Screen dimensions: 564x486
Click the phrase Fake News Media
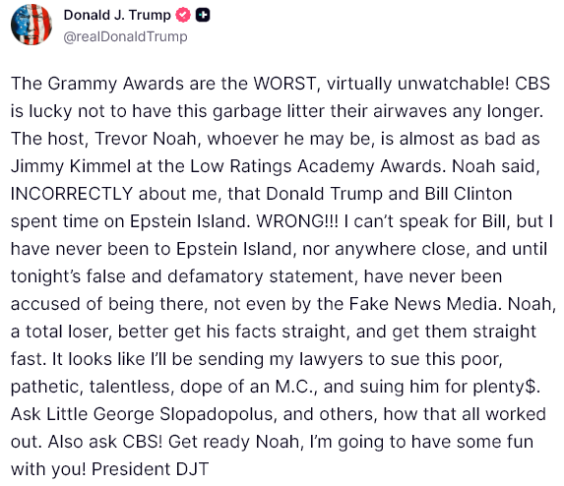pyautogui.click(x=423, y=304)
